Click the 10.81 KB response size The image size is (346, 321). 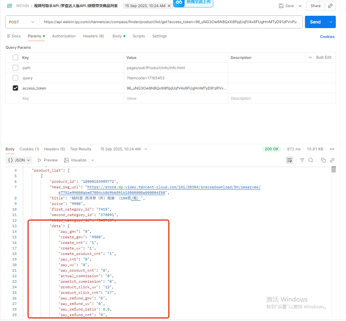click(x=315, y=149)
